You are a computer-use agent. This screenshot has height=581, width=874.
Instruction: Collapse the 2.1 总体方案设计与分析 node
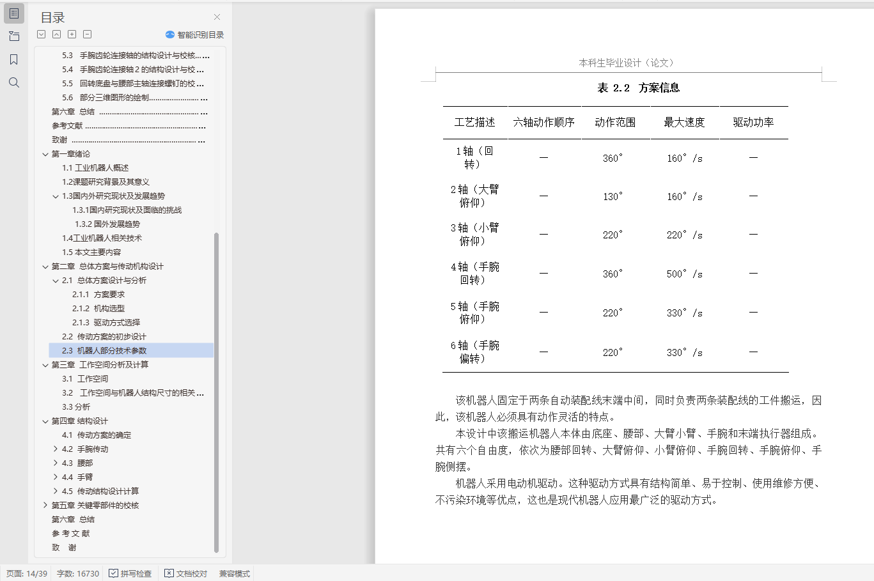(56, 281)
